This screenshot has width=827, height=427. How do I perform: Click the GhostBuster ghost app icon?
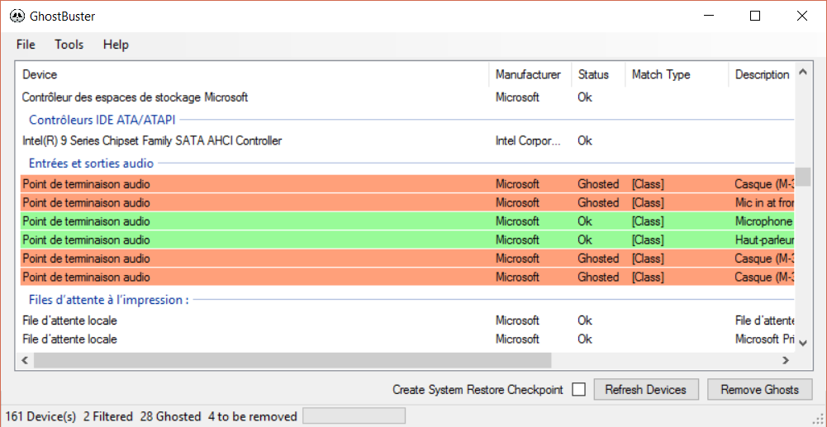click(x=17, y=16)
